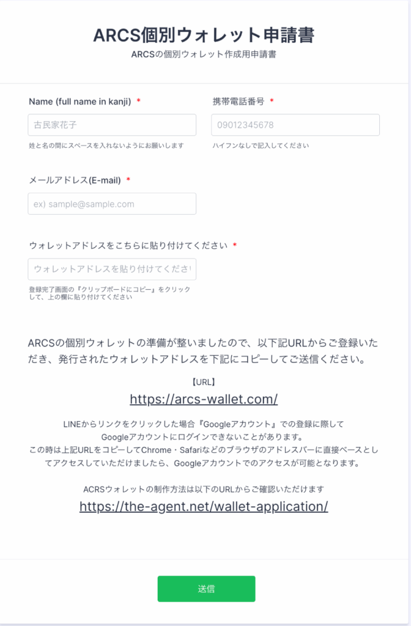Click the ACRSウォレットの制作方法 description line
411x626 pixels.
click(x=204, y=489)
